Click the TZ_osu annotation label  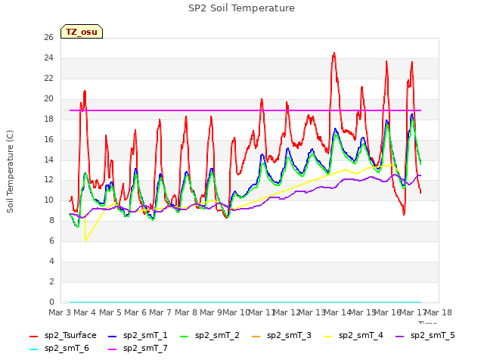[82, 32]
